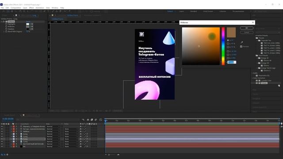Viewport: 283px width, 159px height.
Task: Toggle the Preview checkbox in Midtones dialog
Action: tap(241, 46)
